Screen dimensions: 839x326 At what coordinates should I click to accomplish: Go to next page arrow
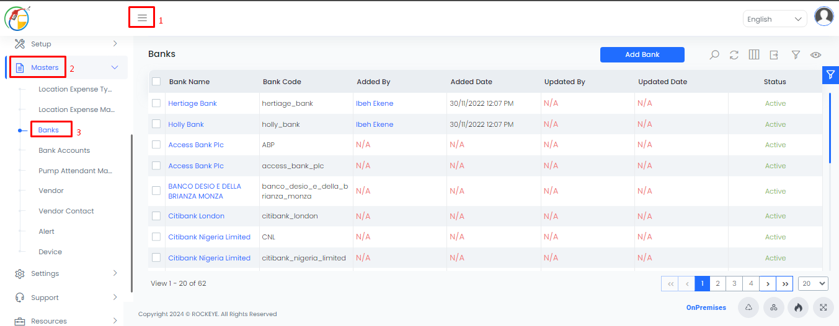point(768,283)
